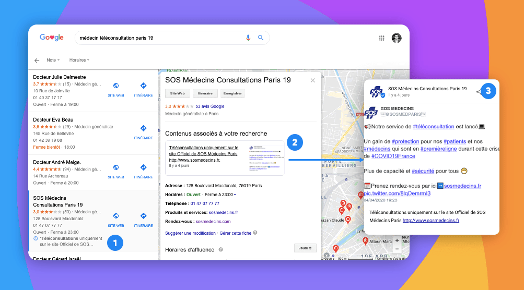This screenshot has height=290, width=524.
Task: Expand opening hours Ferme à 23:00
Action: tap(220, 195)
